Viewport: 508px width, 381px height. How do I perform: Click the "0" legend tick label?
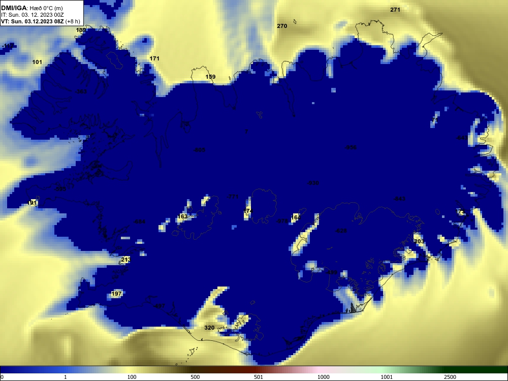(2, 377)
